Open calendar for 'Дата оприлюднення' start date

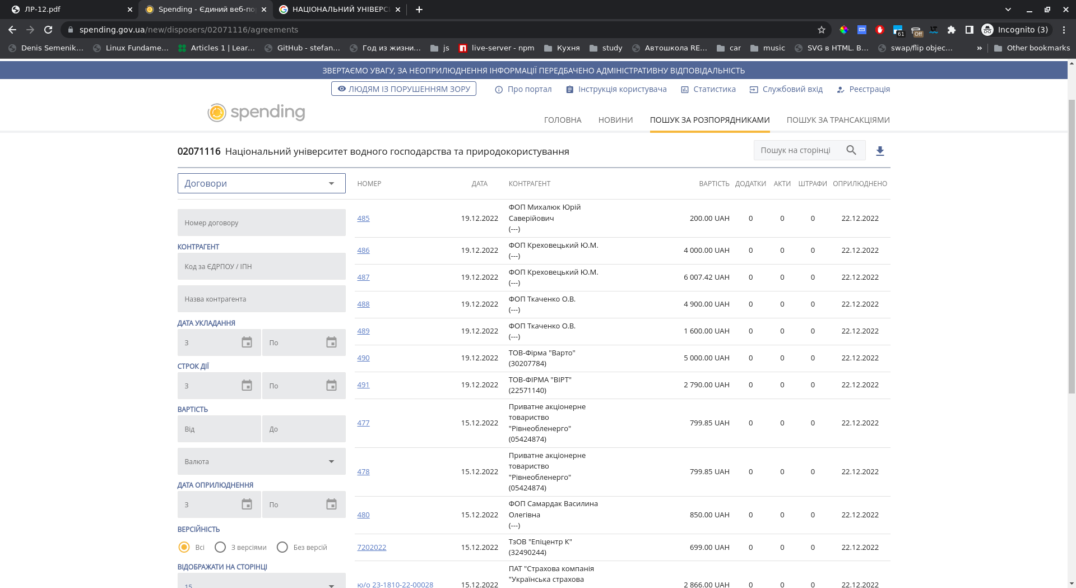click(247, 504)
